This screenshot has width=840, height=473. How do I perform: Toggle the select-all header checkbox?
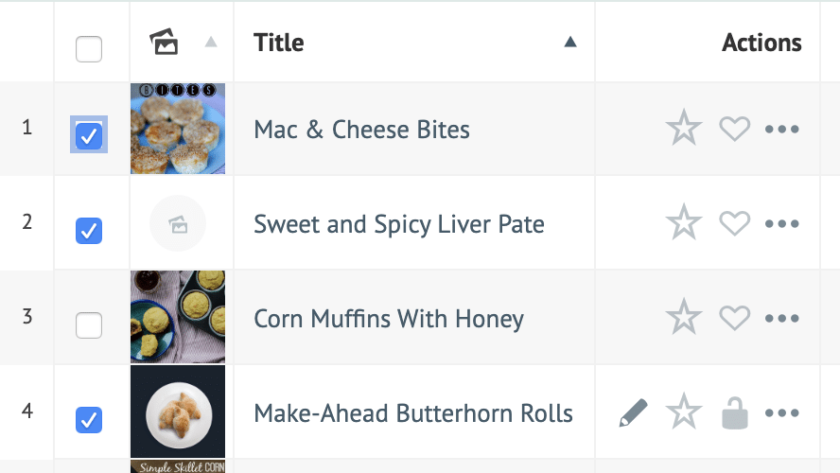pyautogui.click(x=89, y=49)
